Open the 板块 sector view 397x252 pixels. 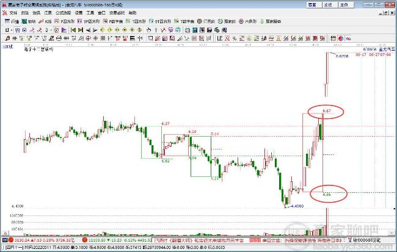pos(29,21)
